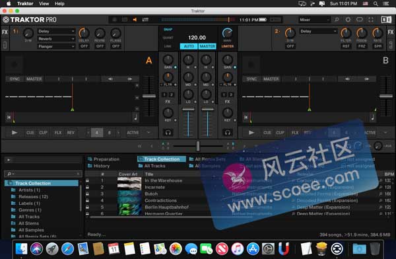Open the Traktor menu in the menu bar

[25, 3]
